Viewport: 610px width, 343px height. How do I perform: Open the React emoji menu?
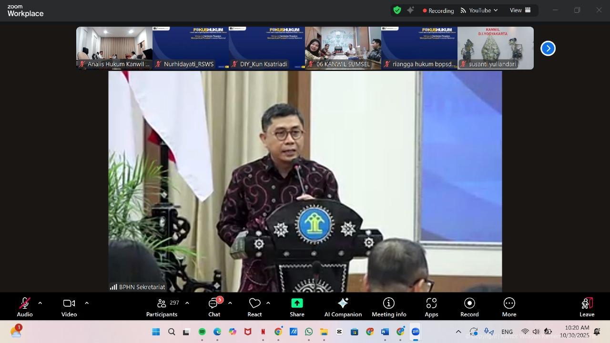(254, 306)
